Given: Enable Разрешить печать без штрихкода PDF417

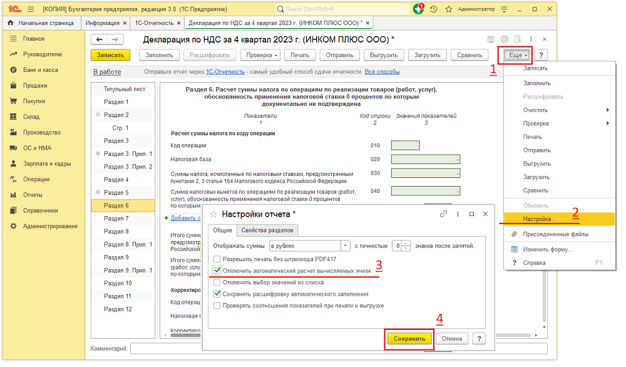Looking at the screenshot, I should tap(217, 259).
